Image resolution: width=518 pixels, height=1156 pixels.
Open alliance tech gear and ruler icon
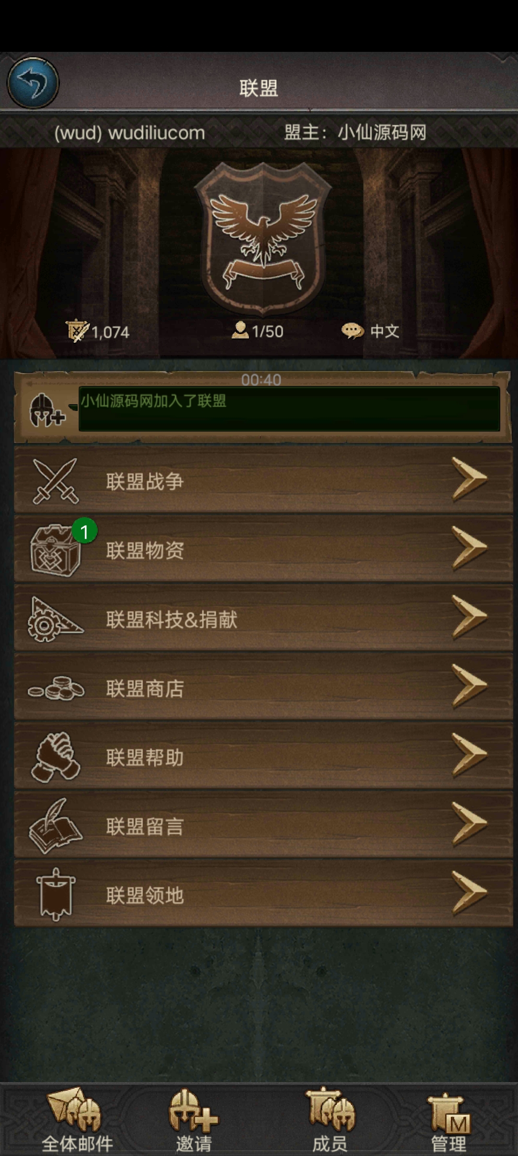[55, 619]
